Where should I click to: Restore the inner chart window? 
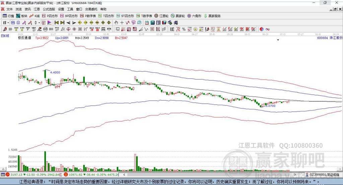(335, 9)
